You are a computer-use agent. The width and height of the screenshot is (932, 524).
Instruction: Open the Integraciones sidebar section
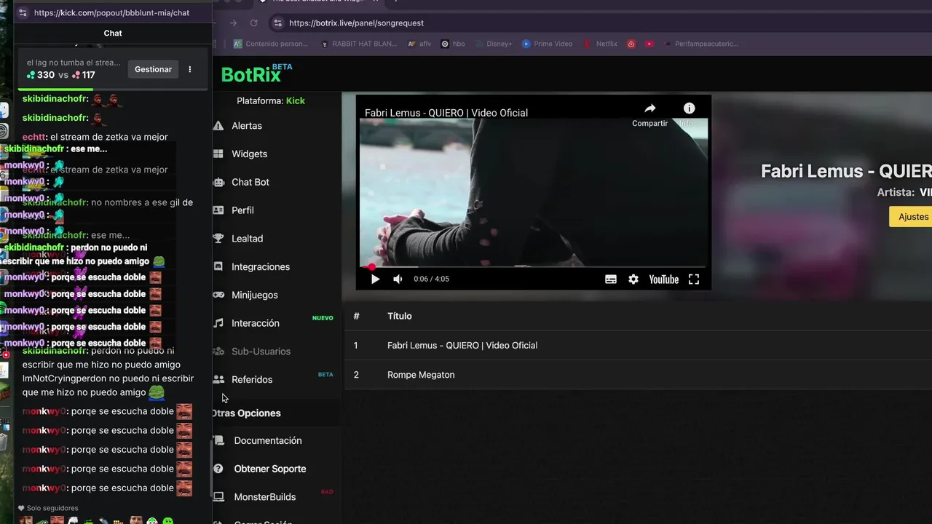point(261,267)
